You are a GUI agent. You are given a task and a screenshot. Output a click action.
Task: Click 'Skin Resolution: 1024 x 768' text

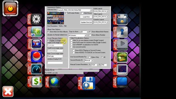click(x=57, y=26)
